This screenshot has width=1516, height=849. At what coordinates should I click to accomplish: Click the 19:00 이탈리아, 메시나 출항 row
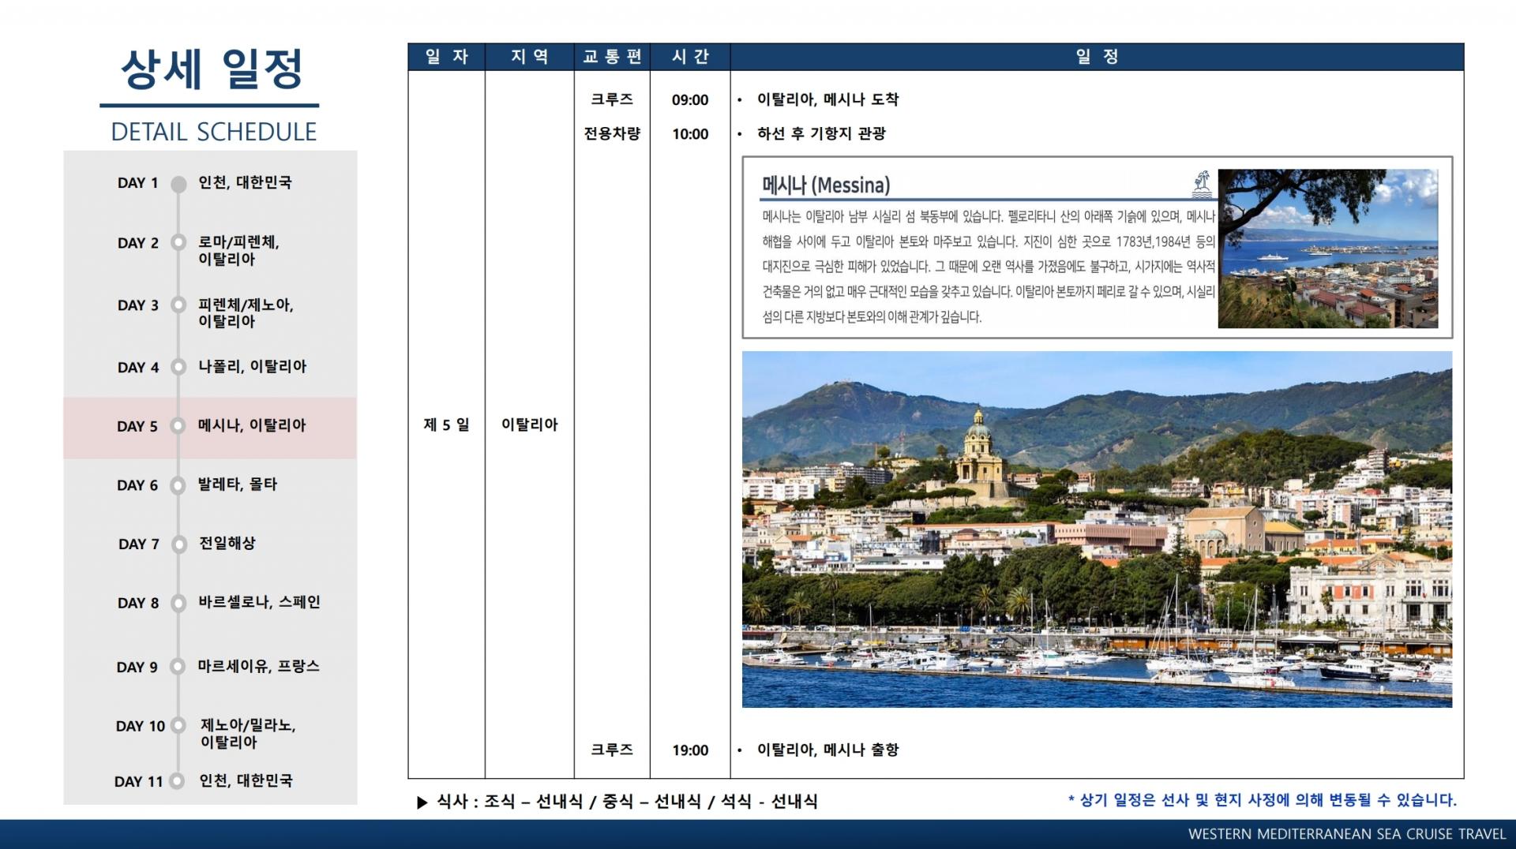pyautogui.click(x=936, y=750)
